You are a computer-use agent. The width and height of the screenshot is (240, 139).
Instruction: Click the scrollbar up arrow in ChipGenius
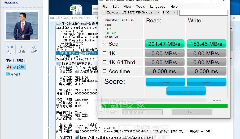coord(231,28)
